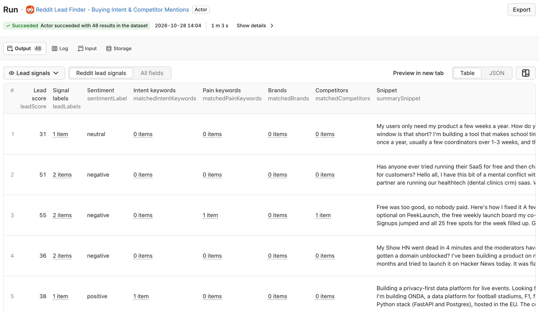The width and height of the screenshot is (539, 313).
Task: Click the Actor badge label
Action: [x=201, y=10]
